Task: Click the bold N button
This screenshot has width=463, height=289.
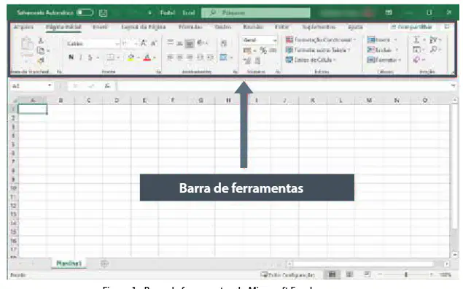Action: click(x=71, y=58)
